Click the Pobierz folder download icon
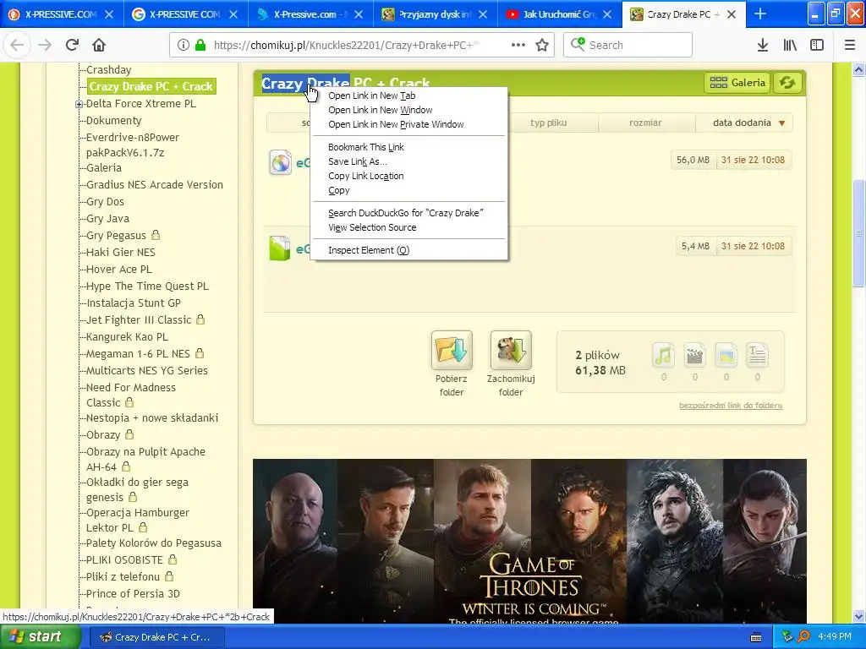Viewport: 866px width, 649px height. click(x=452, y=351)
